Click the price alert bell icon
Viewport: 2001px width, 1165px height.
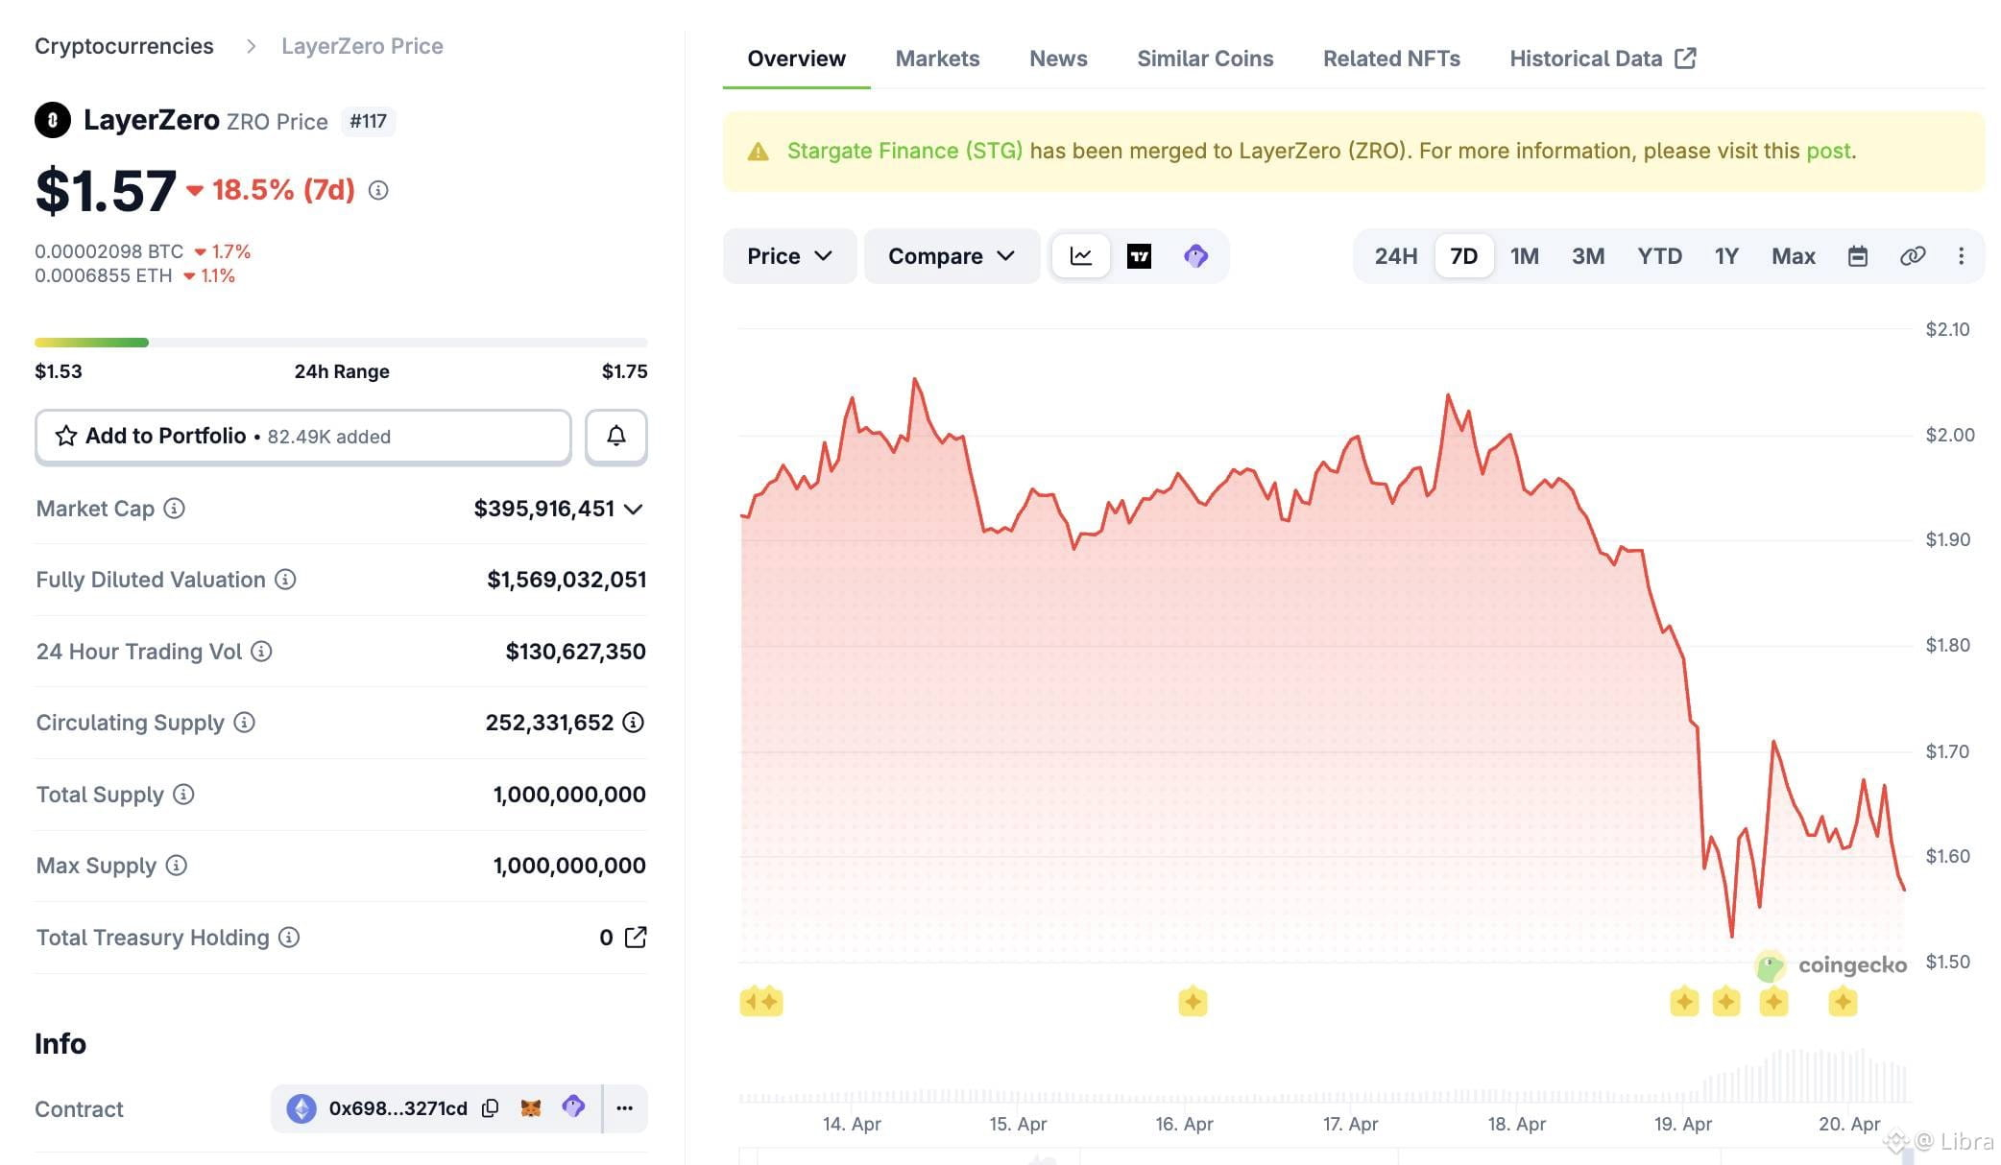click(616, 437)
